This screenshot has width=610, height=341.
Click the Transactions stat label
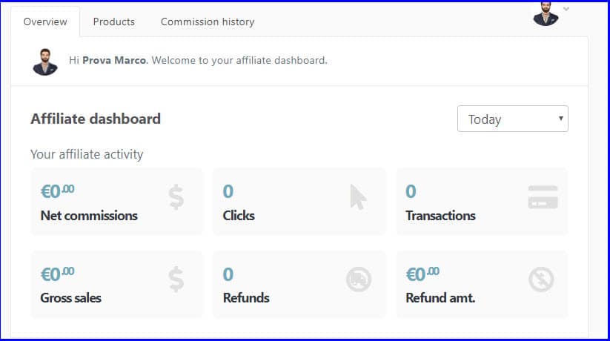pos(440,216)
